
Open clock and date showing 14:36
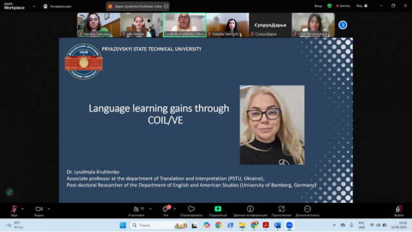coord(399,225)
